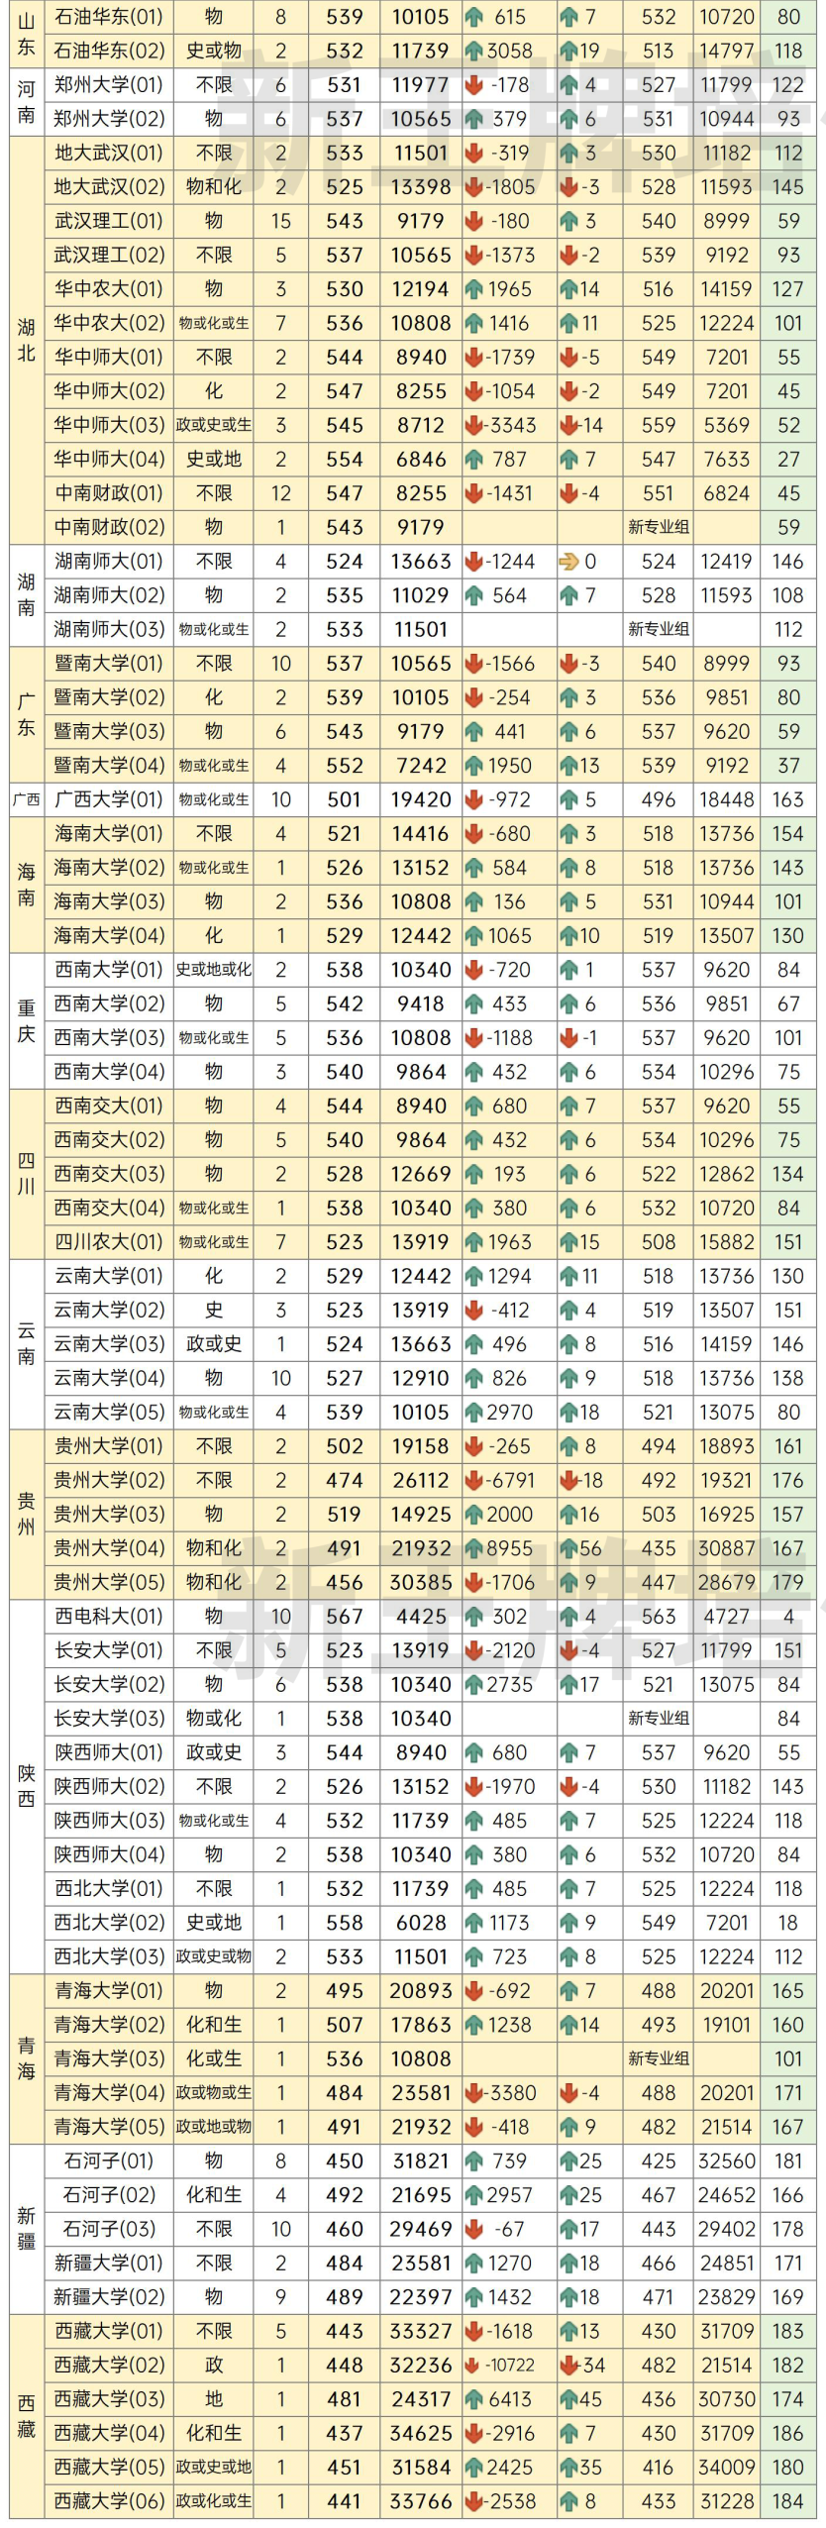Image resolution: width=826 pixels, height=2528 pixels.
Task: Click plan count 15 in 武汉理工(01) row
Action: tap(281, 221)
